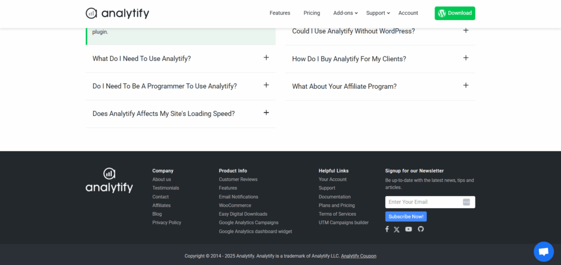
Task: Open the Support dropdown menu
Action: (x=378, y=13)
